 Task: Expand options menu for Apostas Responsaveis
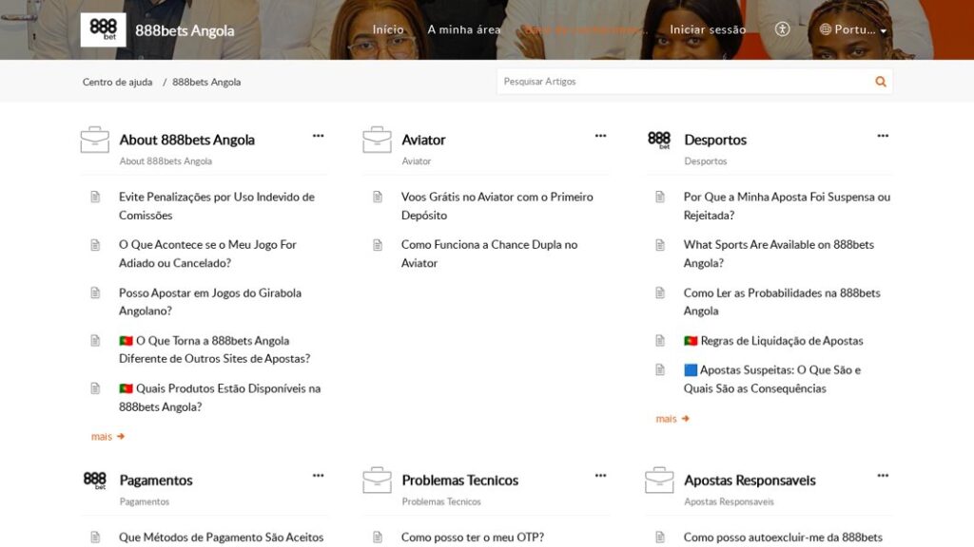pos(883,476)
